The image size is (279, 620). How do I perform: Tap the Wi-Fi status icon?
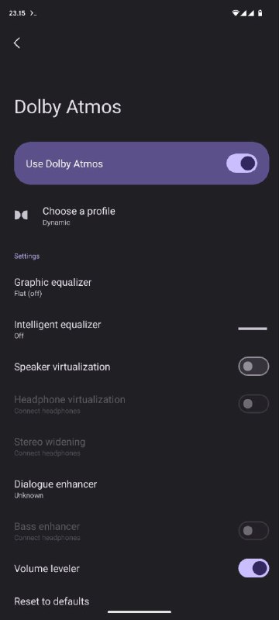236,13
